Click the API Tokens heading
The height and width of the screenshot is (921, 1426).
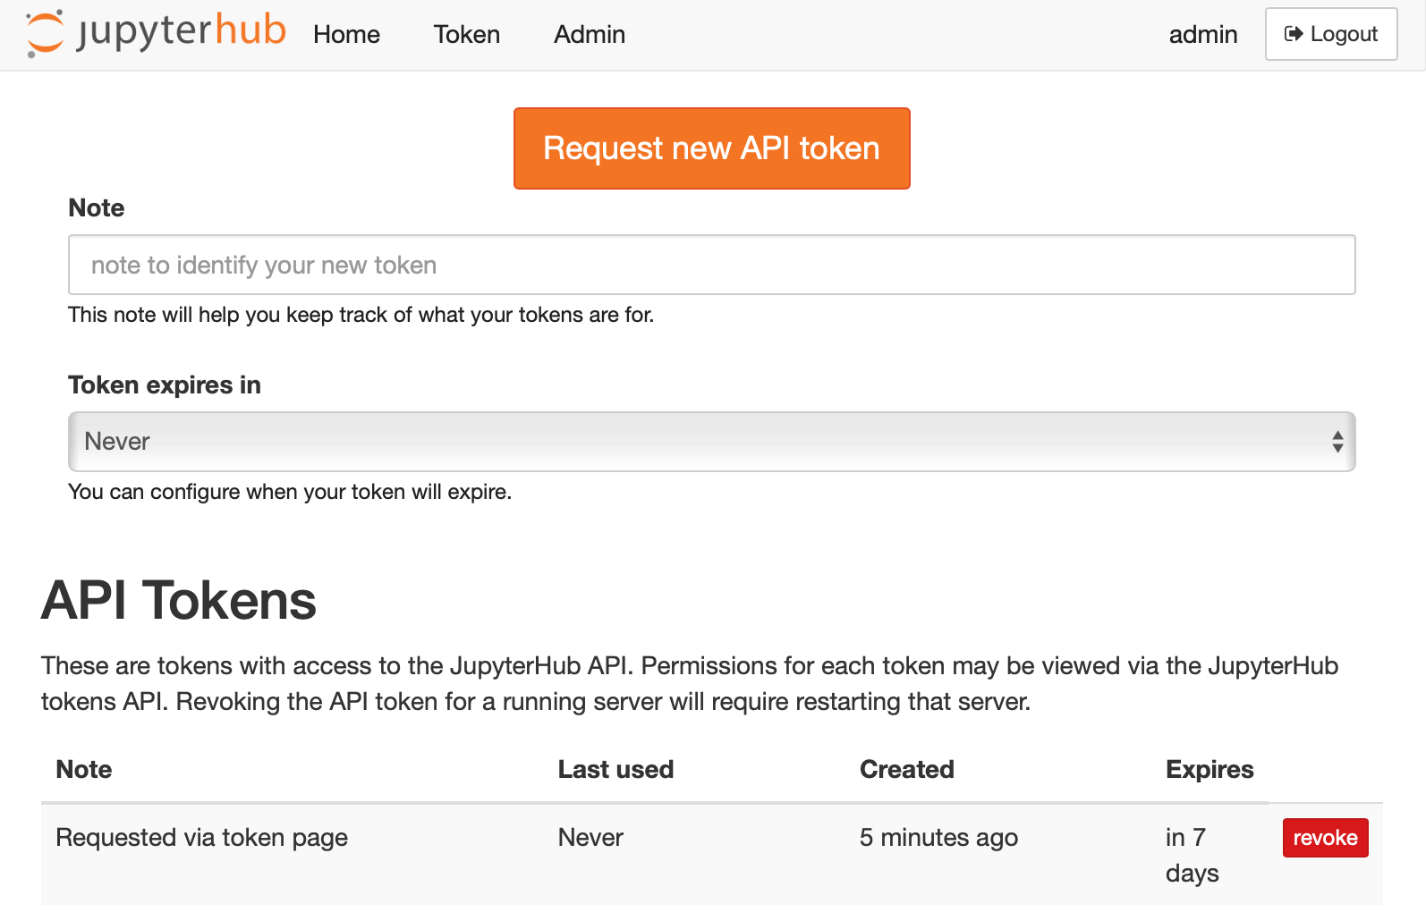(x=179, y=600)
